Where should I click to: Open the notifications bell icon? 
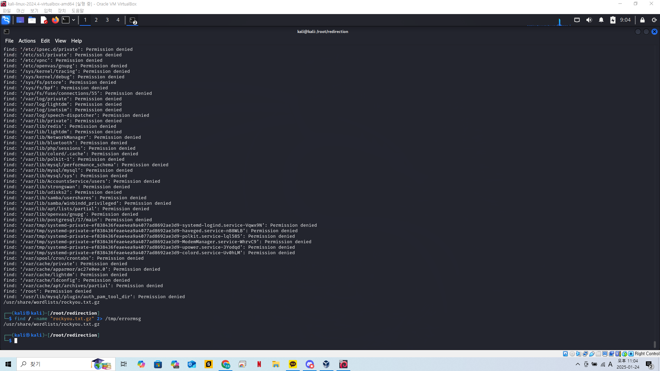pyautogui.click(x=601, y=20)
